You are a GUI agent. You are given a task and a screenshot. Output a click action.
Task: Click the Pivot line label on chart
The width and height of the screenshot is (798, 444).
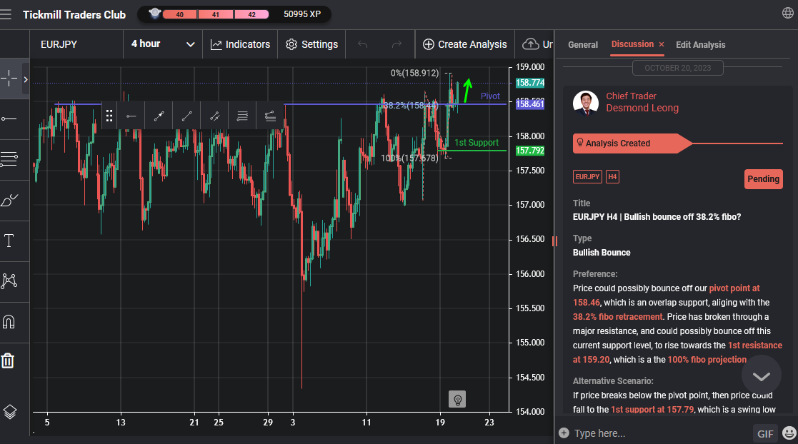coord(490,96)
